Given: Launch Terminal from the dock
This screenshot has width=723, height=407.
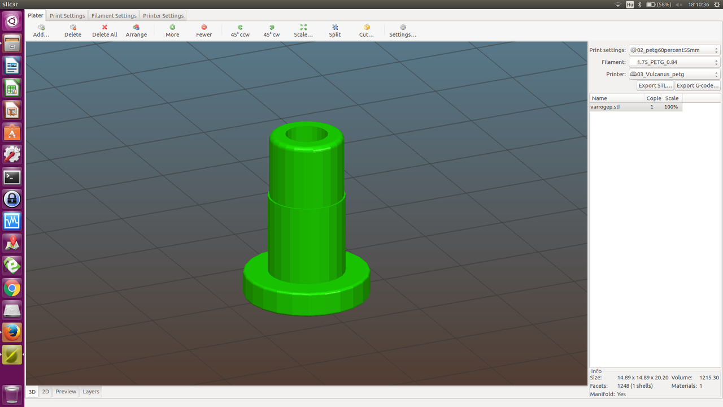Looking at the screenshot, I should click(12, 177).
